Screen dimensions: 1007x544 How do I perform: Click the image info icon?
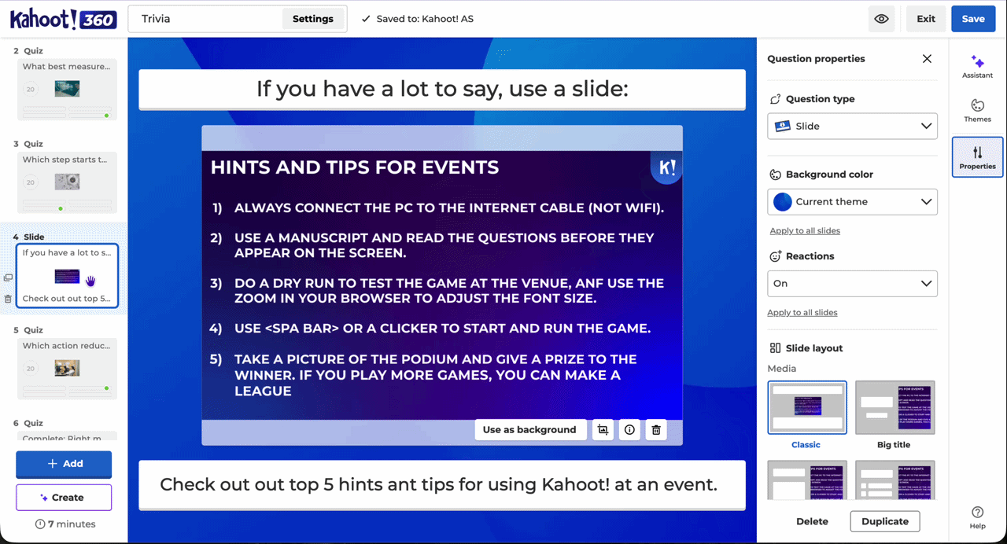pyautogui.click(x=629, y=430)
